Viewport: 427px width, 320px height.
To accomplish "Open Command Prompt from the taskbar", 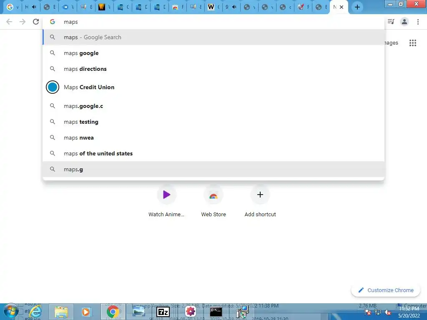I will click(216, 312).
